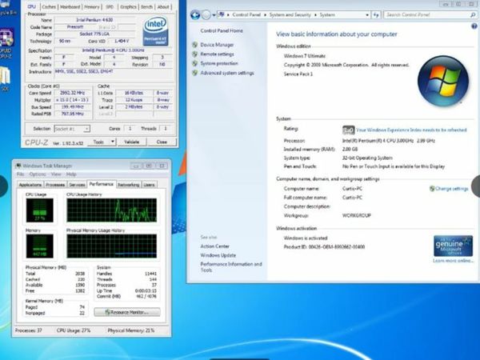Click the Rated FSB value in CPU-Z
This screenshot has height=360, width=480.
point(73,114)
